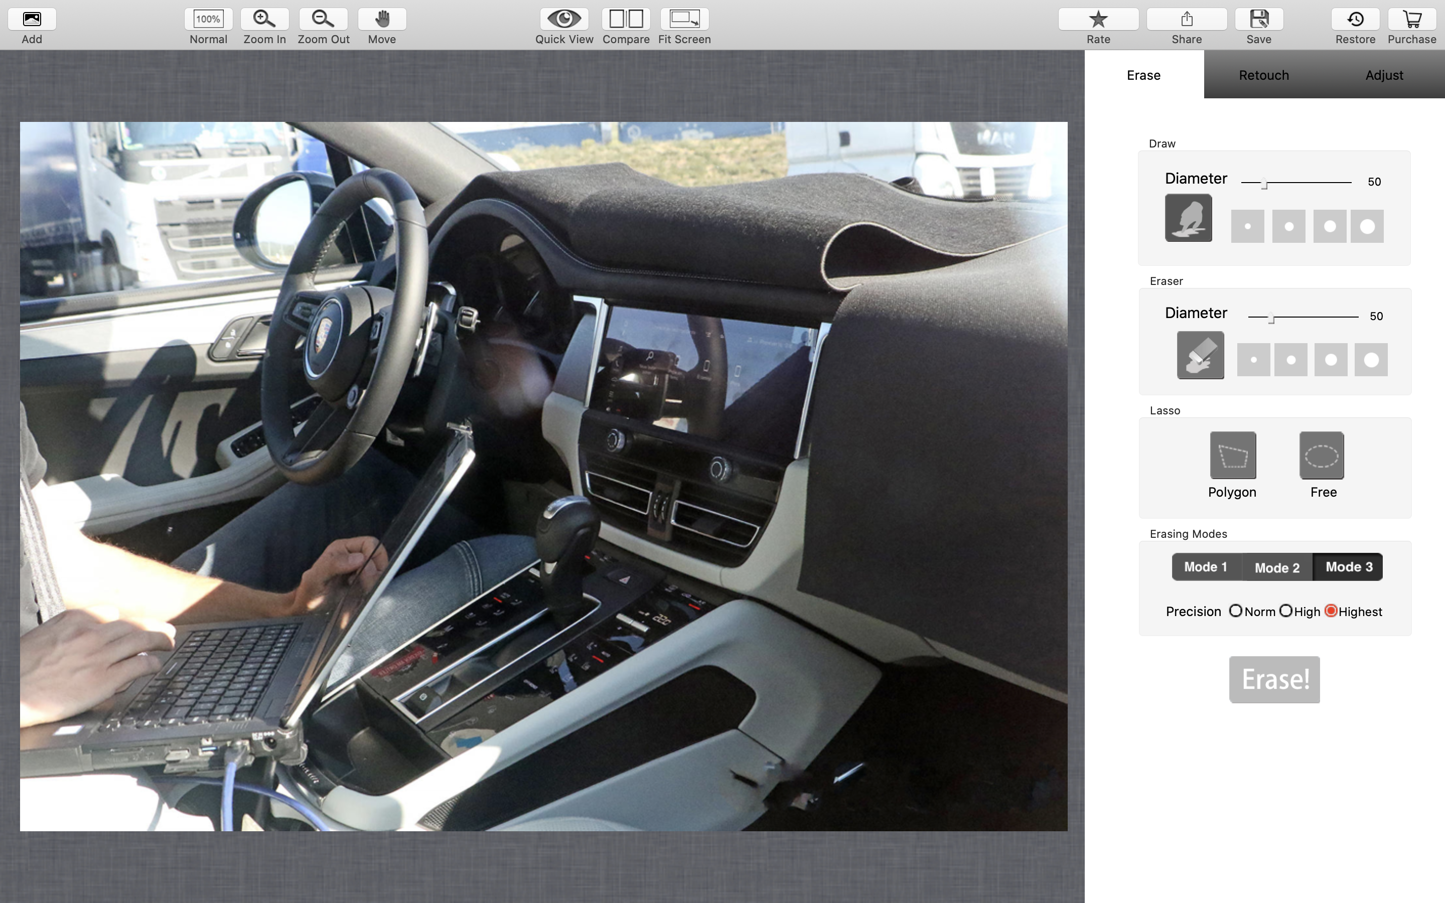This screenshot has width=1445, height=903.
Task: Choose the Free lasso tool
Action: (1322, 456)
